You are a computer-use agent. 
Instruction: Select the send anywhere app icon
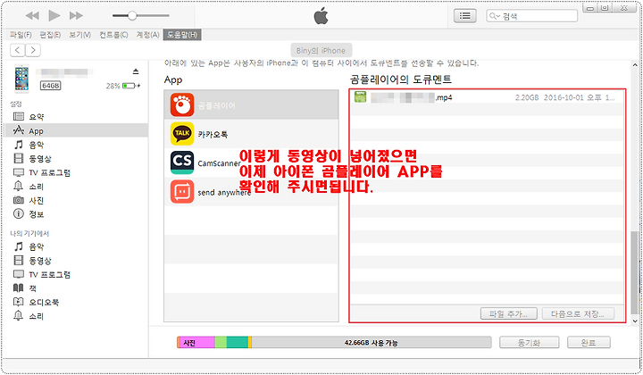coord(182,191)
